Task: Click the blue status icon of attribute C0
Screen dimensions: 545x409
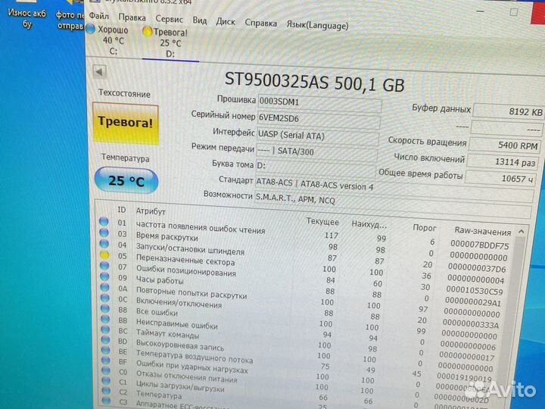Action: tap(106, 370)
